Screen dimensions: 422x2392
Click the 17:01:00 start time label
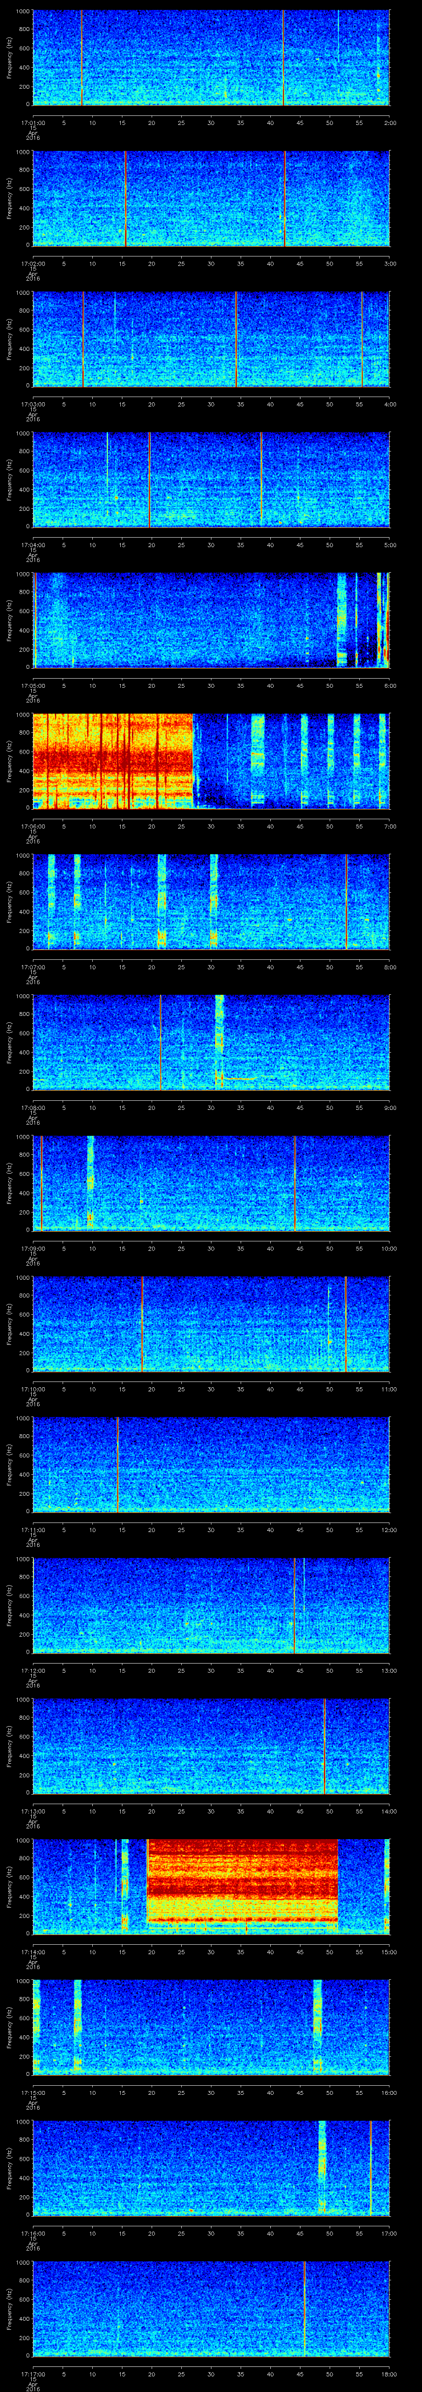point(33,122)
